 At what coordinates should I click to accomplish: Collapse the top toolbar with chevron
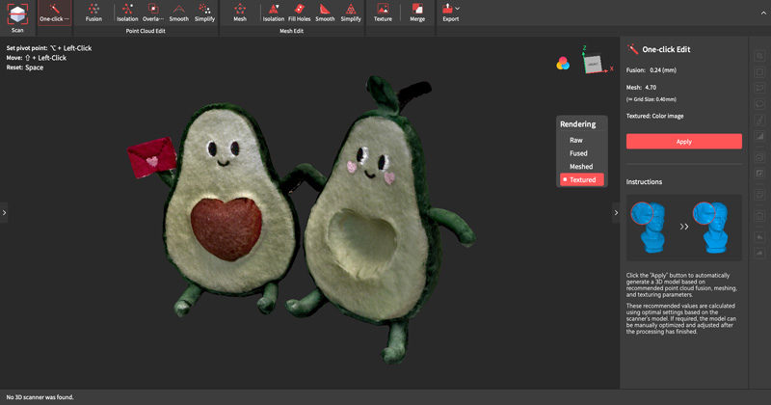763,13
